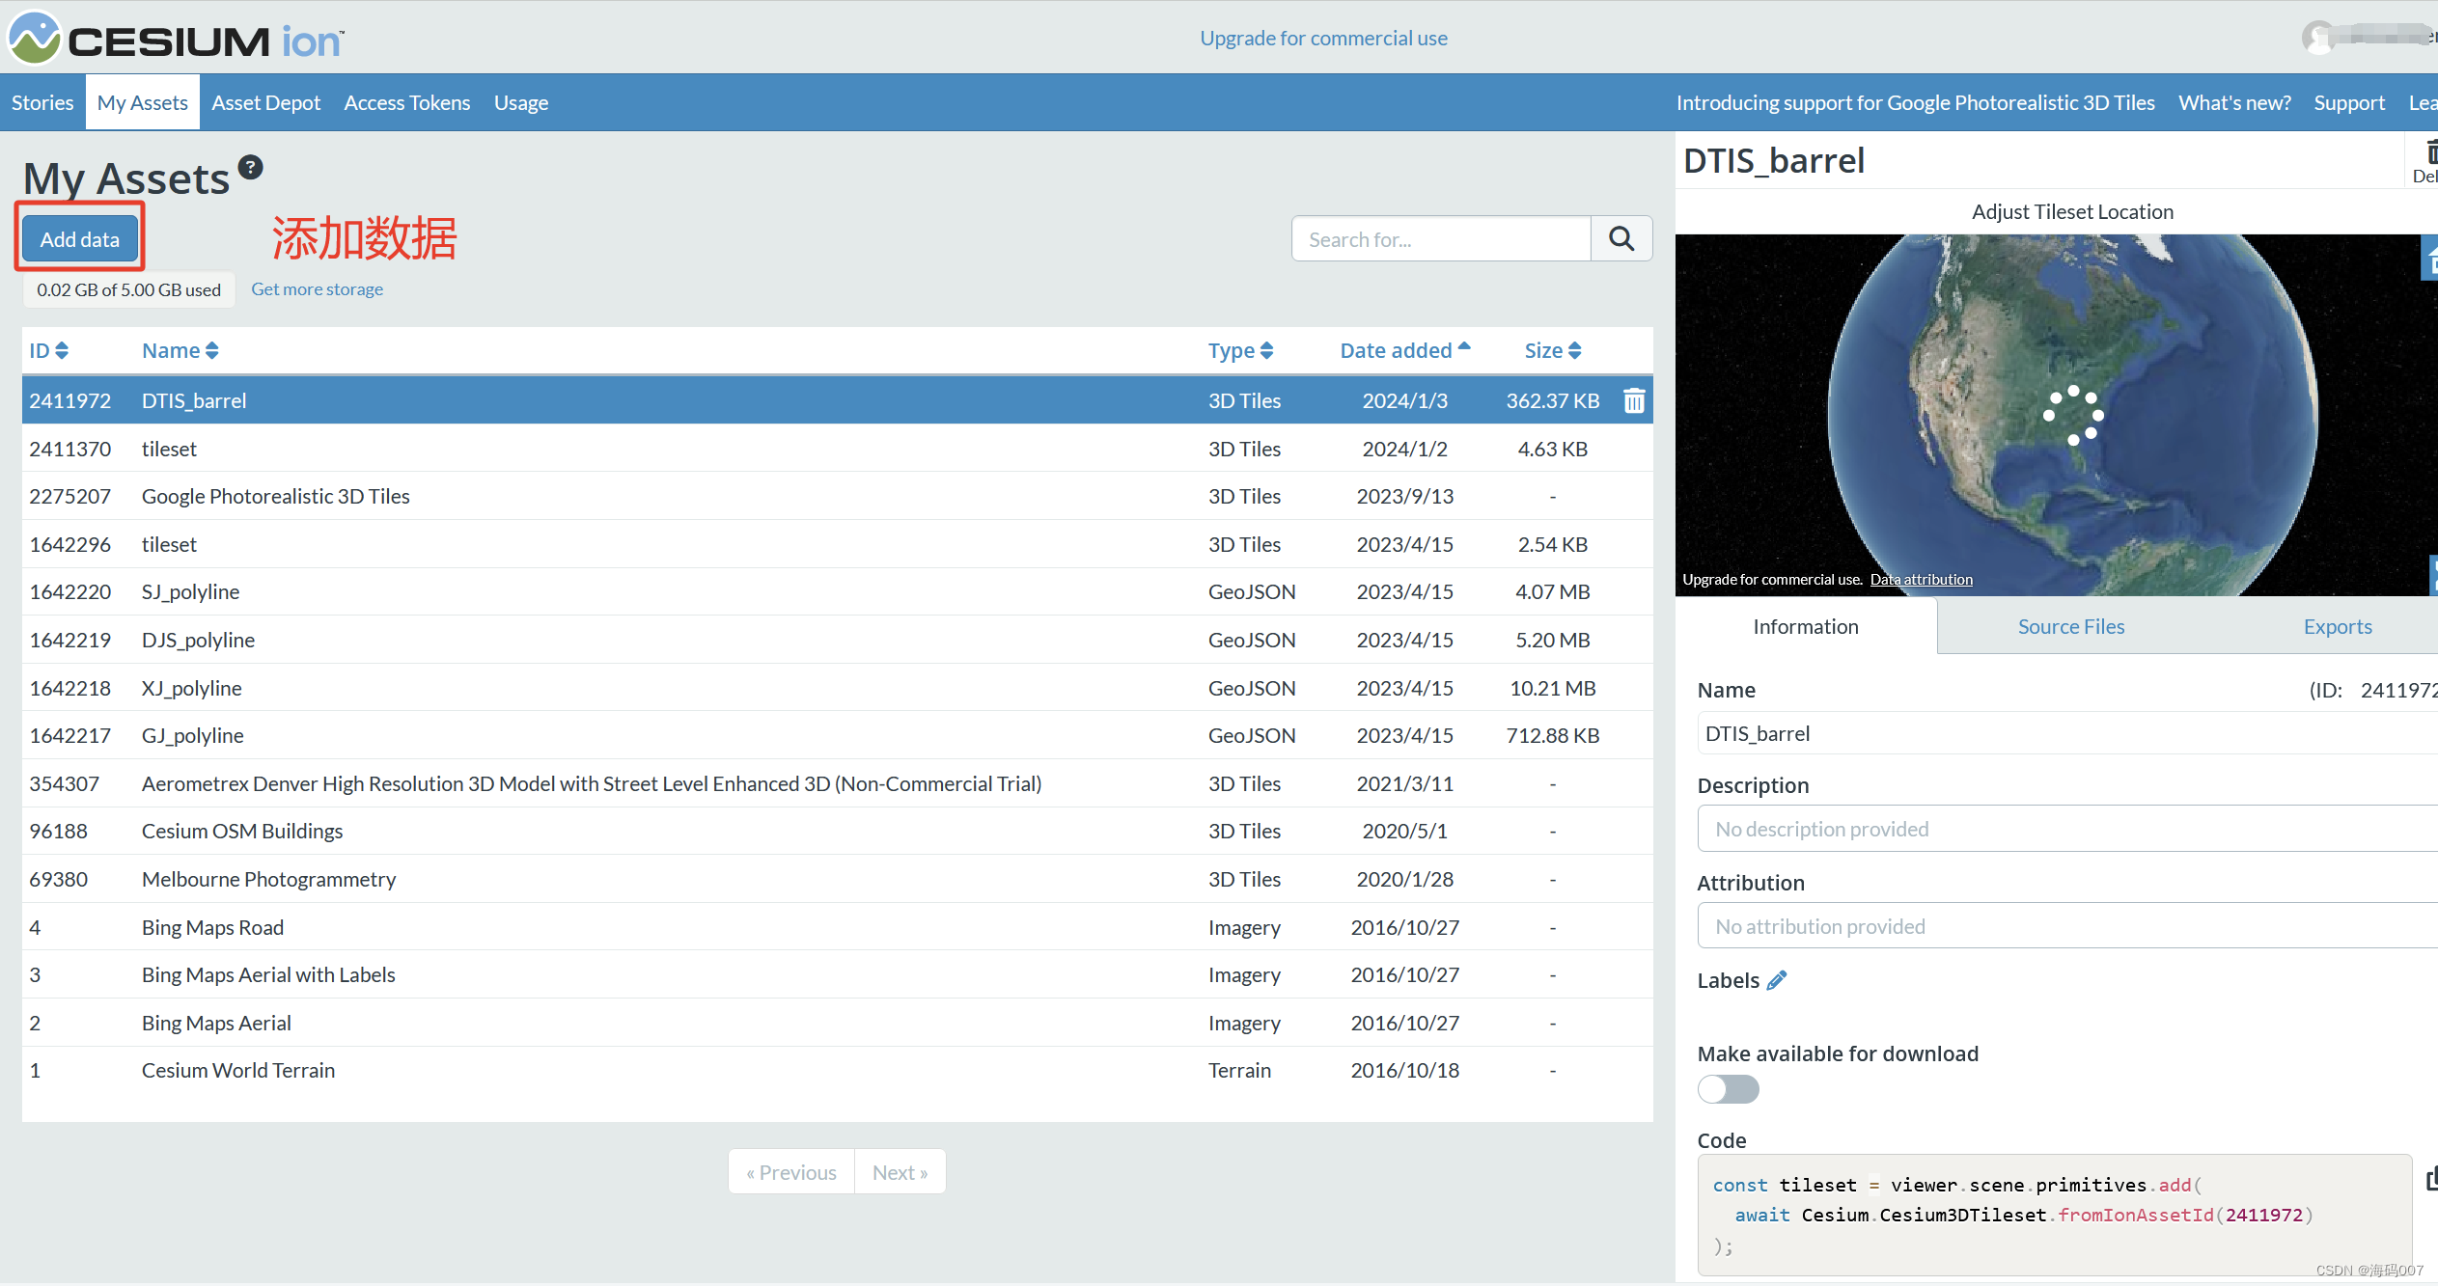Select tileset row with ID 1642296
Image resolution: width=2438 pixels, height=1286 pixels.
pyautogui.click(x=837, y=544)
